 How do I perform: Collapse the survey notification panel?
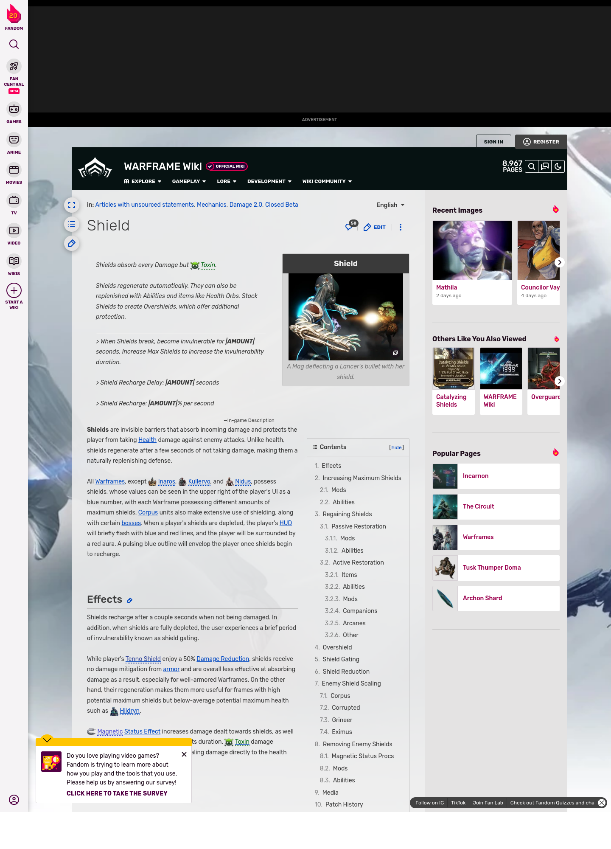[47, 740]
